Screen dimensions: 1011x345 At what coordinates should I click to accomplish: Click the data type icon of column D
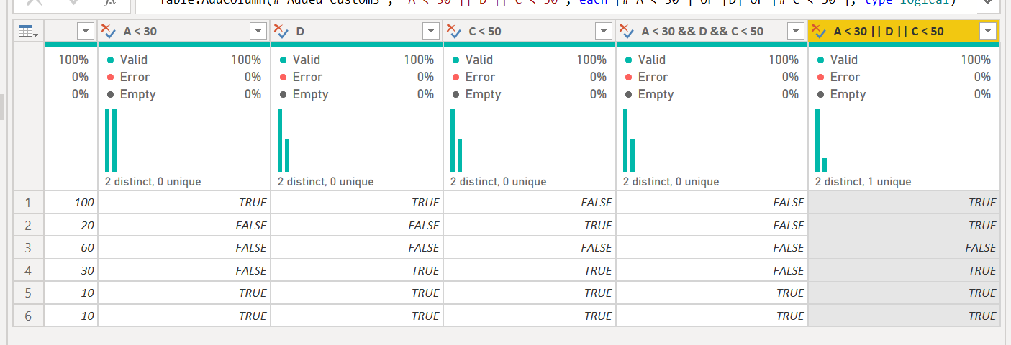coord(282,31)
